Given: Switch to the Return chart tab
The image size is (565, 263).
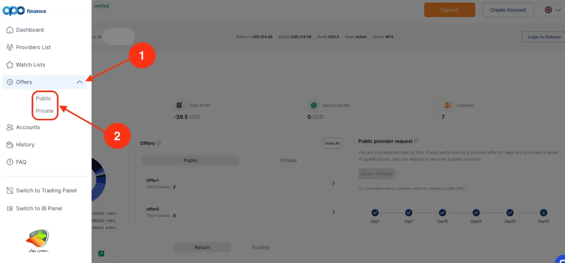Looking at the screenshot, I should pyautogui.click(x=202, y=247).
